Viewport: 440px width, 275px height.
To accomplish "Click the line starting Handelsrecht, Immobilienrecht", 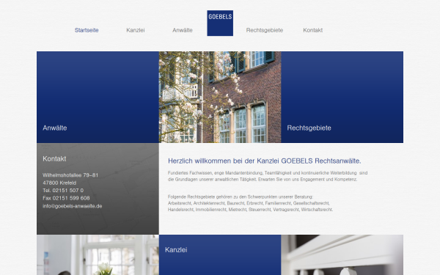I will click(x=250, y=210).
